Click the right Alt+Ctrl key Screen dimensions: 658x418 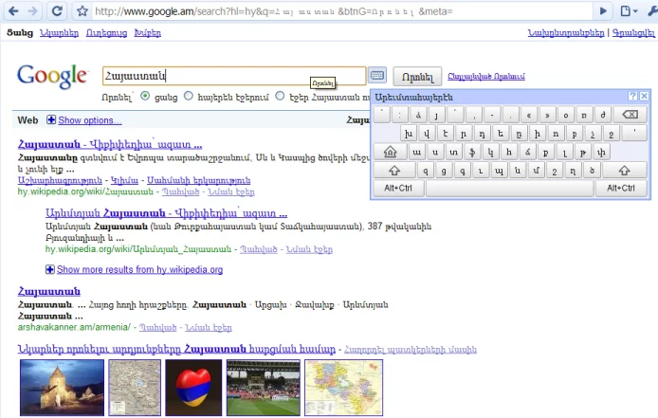coord(621,188)
